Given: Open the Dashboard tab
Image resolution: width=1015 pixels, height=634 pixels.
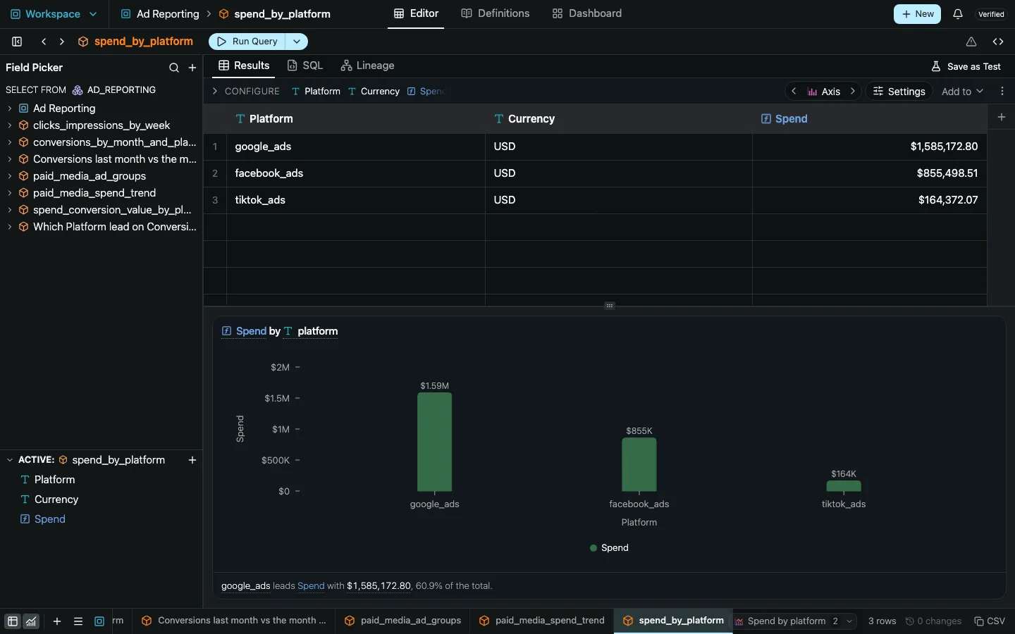Looking at the screenshot, I should click(x=586, y=13).
